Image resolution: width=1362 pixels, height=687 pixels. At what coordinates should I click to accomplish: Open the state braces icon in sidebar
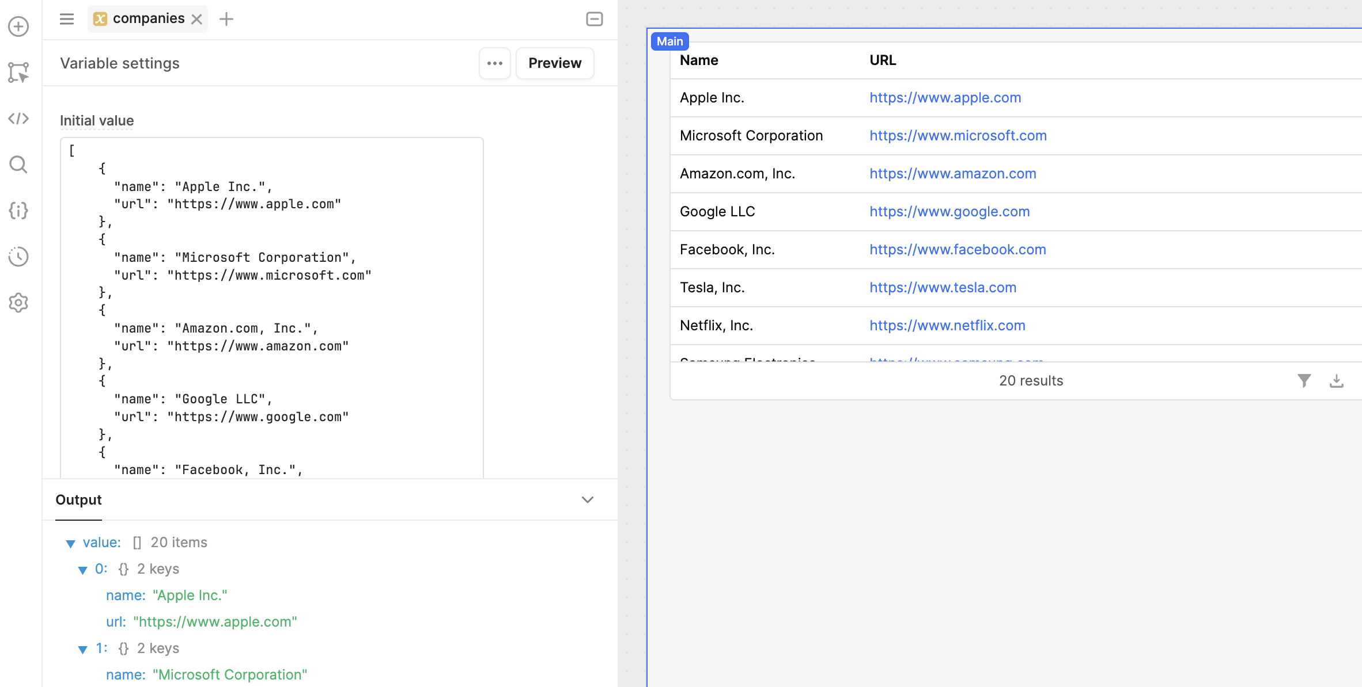tap(18, 211)
